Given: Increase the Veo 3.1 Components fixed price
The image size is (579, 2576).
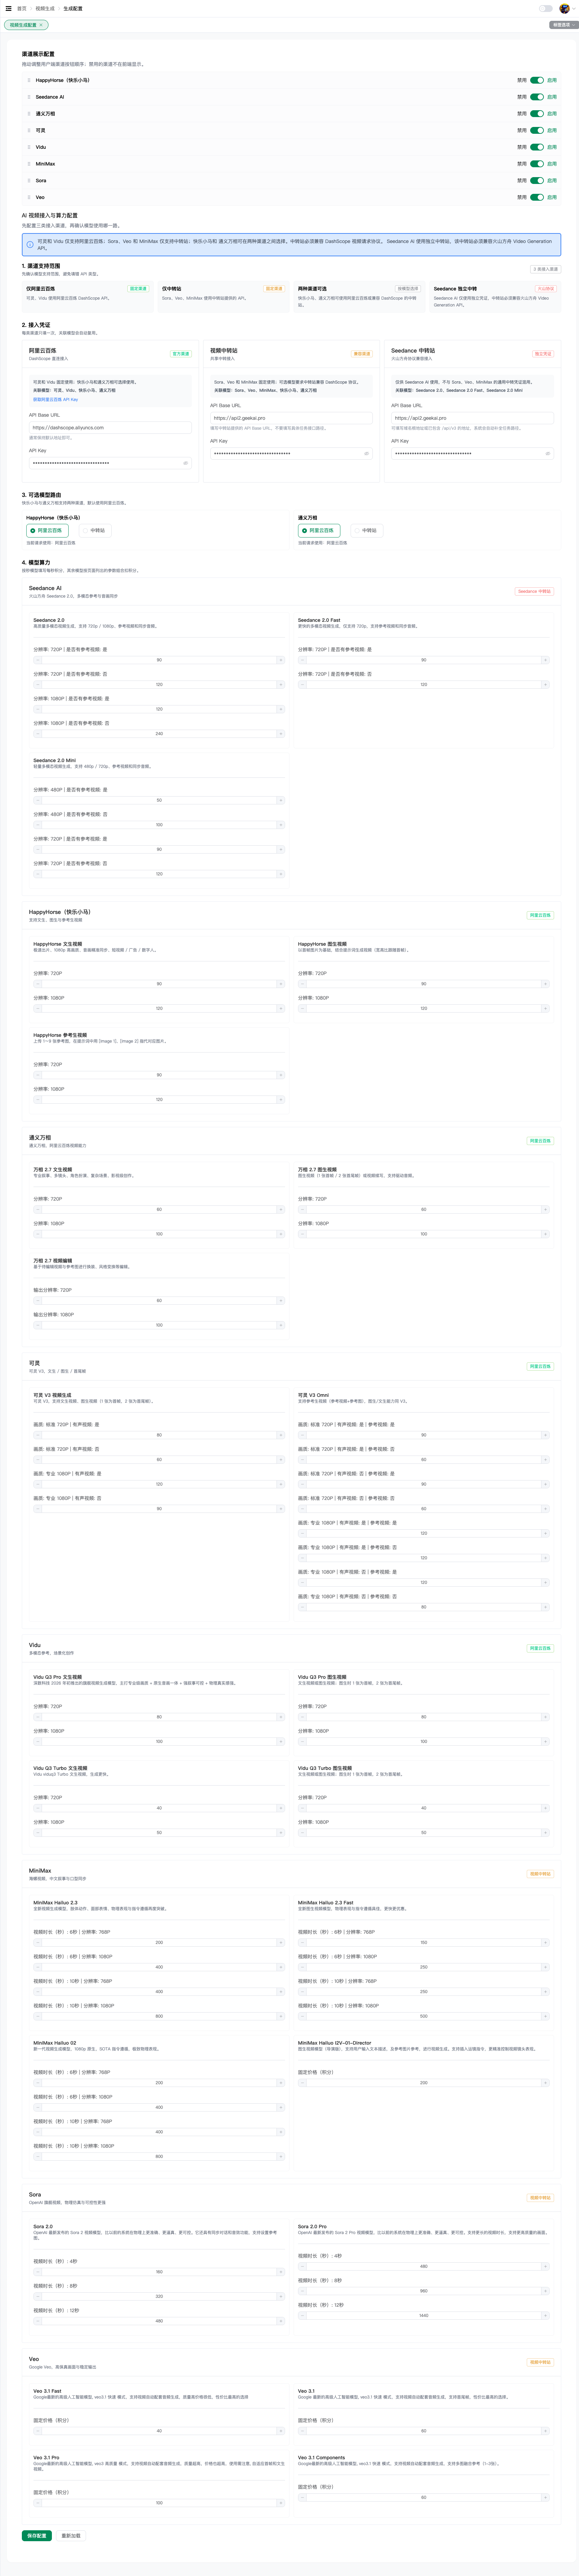Looking at the screenshot, I should click(545, 2497).
